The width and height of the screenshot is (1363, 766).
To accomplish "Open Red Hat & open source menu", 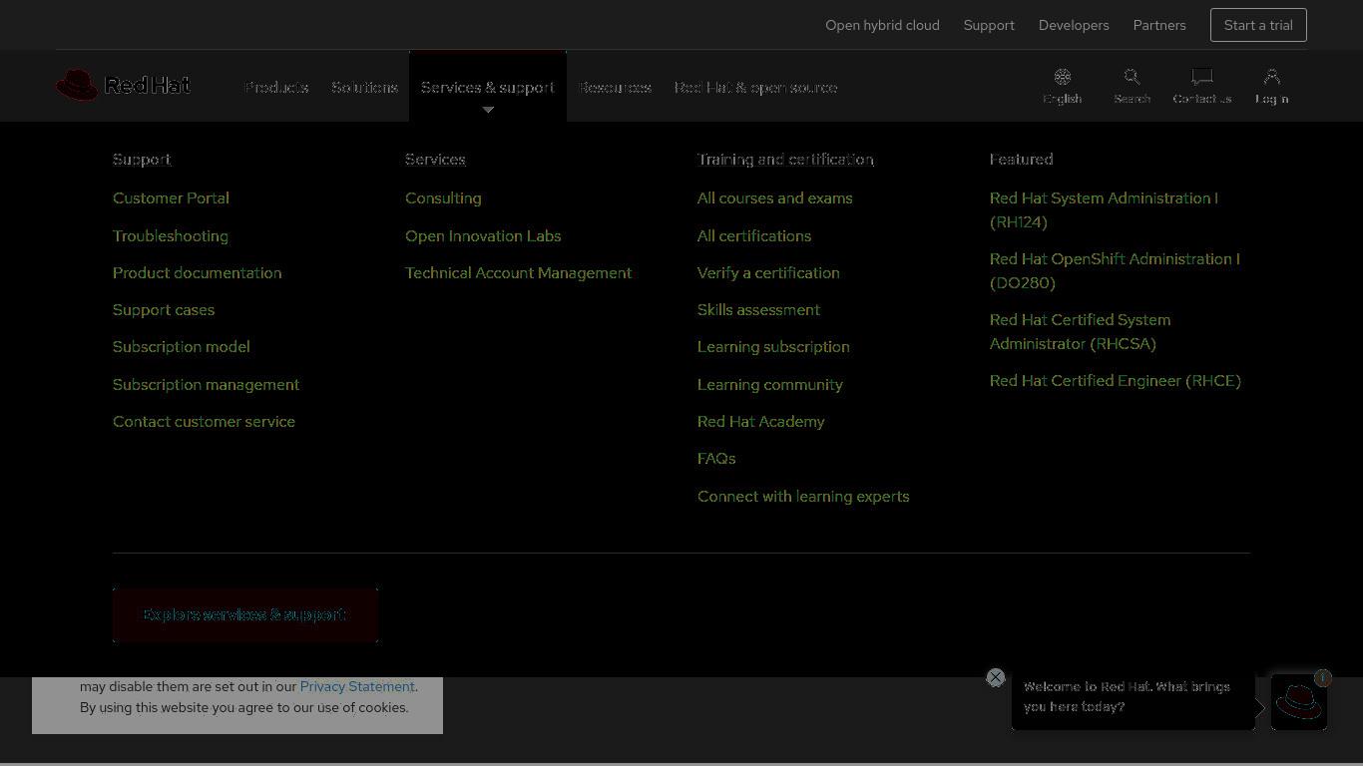I will (755, 87).
